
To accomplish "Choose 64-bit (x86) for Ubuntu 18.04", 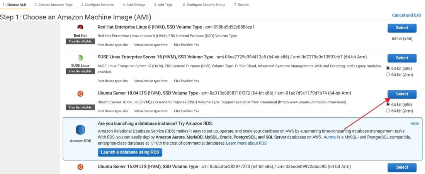I will [388, 105].
